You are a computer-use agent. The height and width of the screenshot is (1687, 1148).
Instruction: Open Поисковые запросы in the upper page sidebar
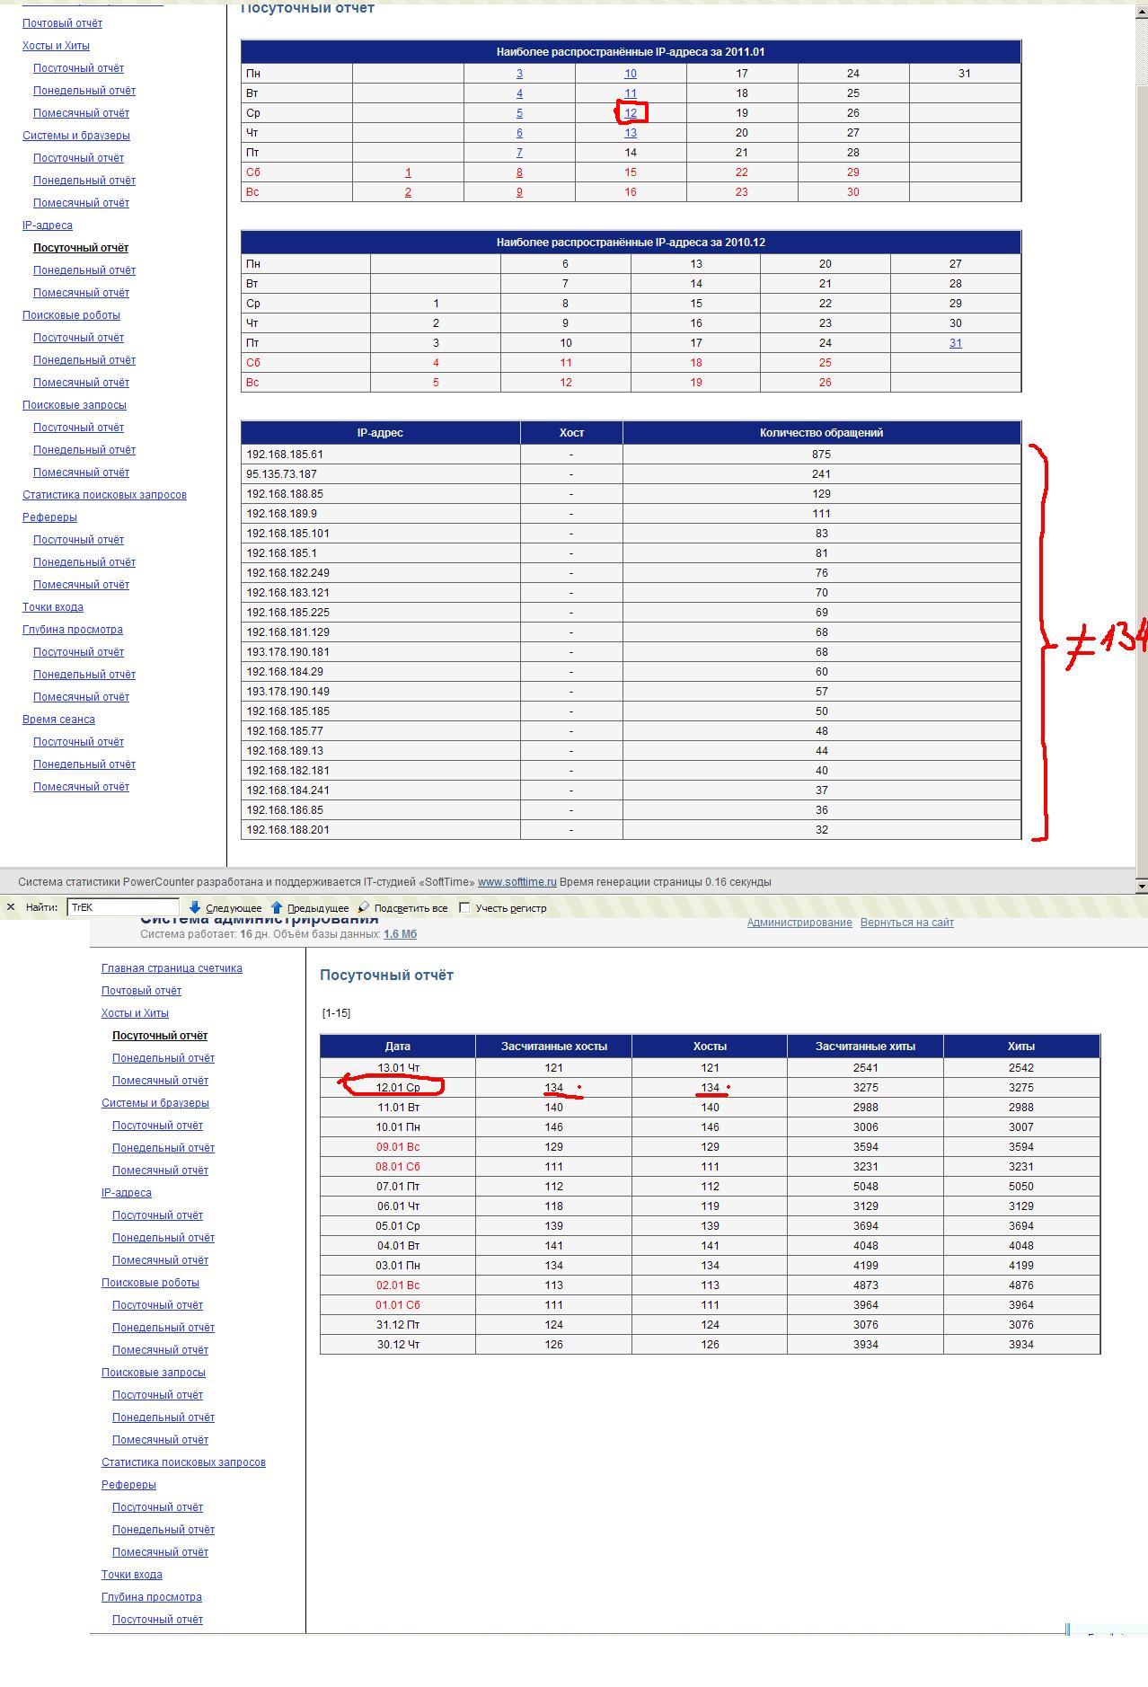[x=75, y=405]
